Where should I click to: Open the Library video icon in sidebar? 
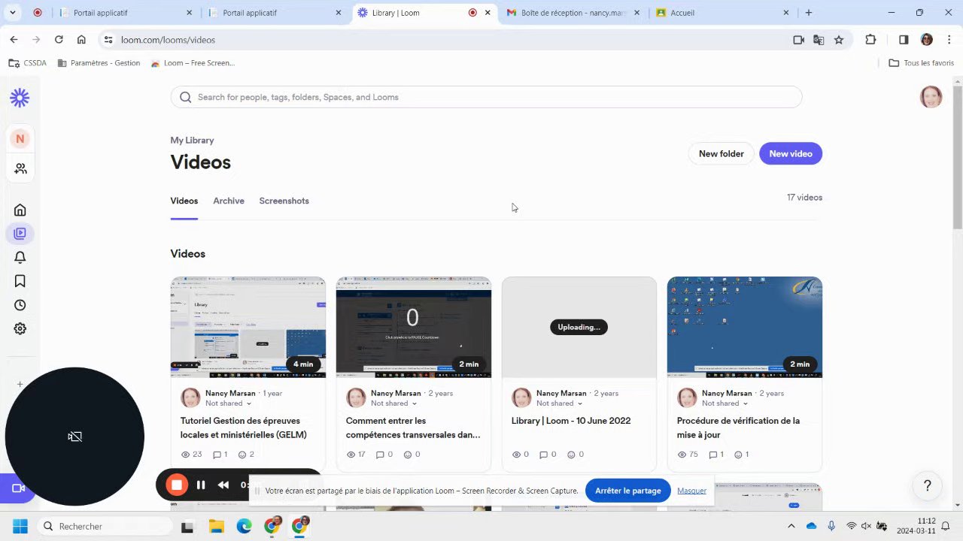pos(20,234)
